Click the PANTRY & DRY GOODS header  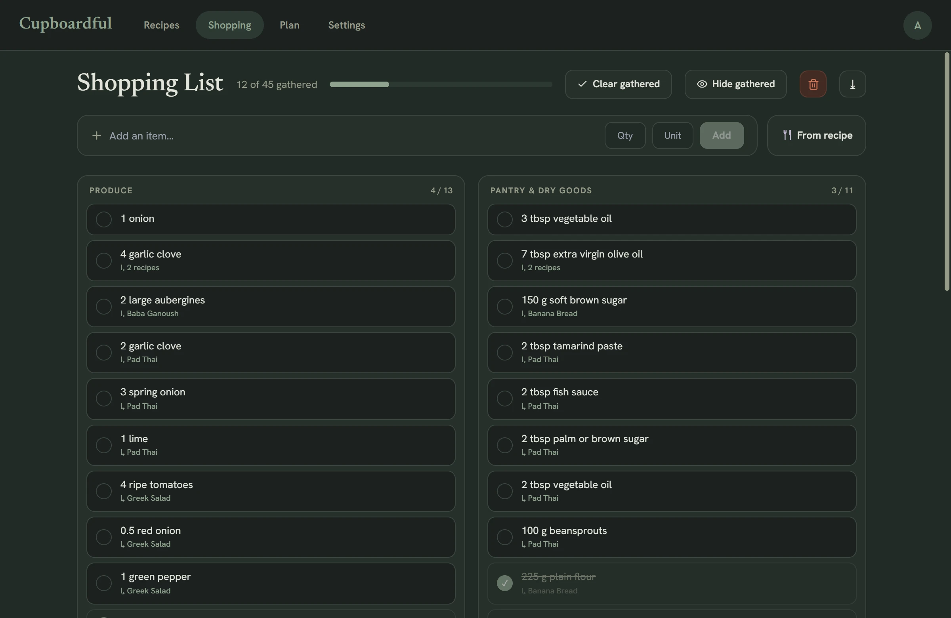(541, 191)
